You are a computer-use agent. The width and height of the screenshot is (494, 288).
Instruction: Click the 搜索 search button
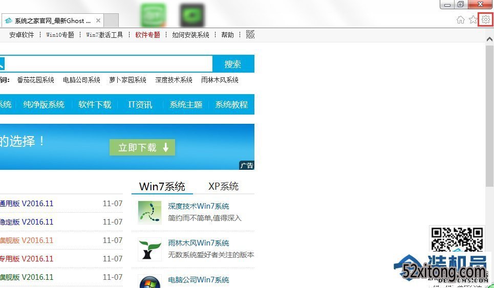click(233, 64)
